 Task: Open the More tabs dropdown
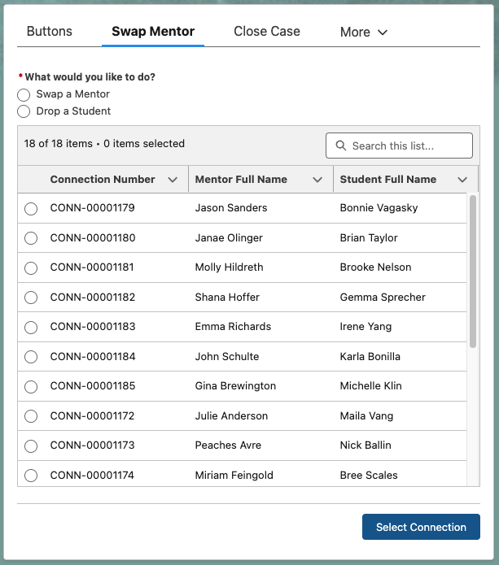363,33
